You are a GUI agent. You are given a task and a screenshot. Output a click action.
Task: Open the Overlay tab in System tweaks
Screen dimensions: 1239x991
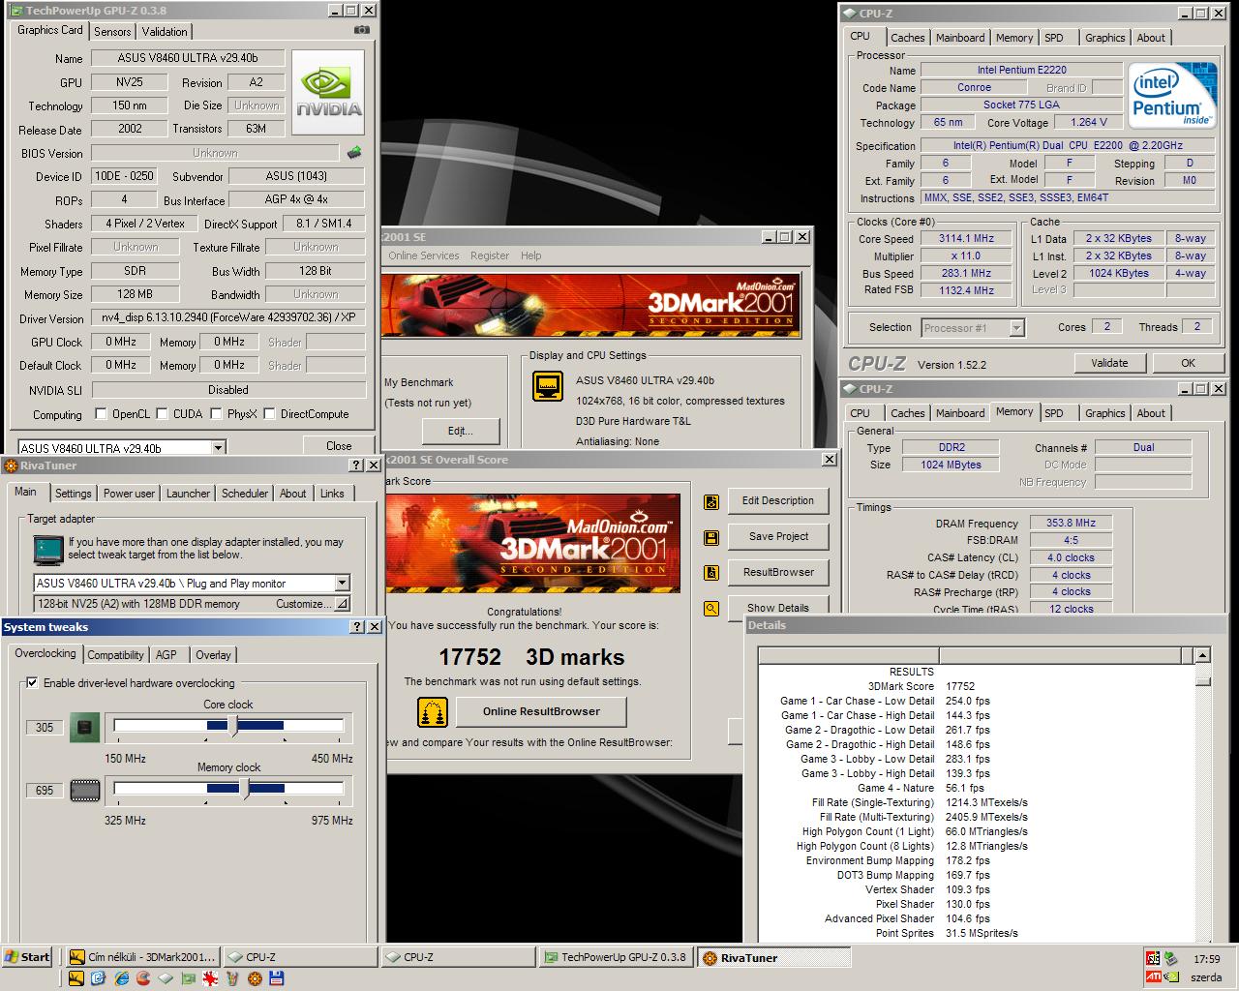pyautogui.click(x=213, y=655)
